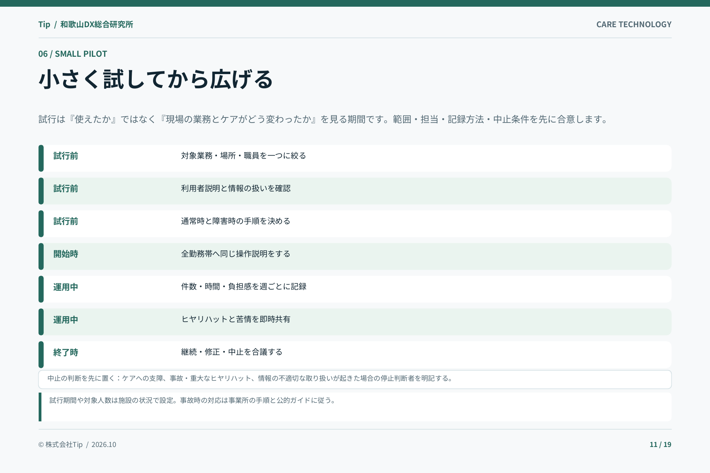The width and height of the screenshot is (710, 473).
Task: Click the row text 件数・時間・負担感を週ごとに記録
Action: coord(243,287)
